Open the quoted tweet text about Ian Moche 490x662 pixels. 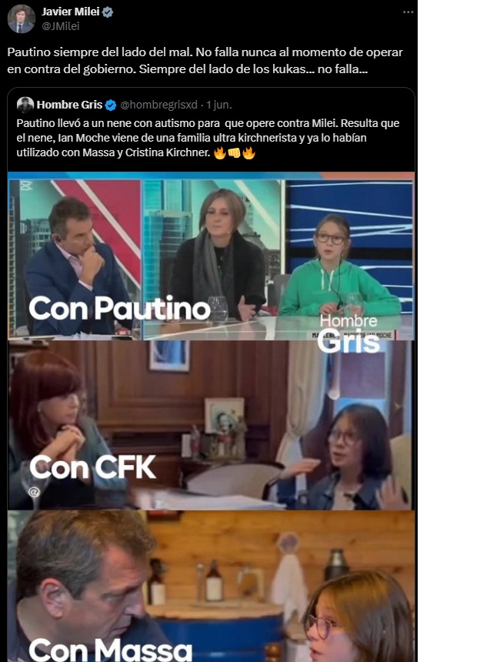click(x=208, y=138)
